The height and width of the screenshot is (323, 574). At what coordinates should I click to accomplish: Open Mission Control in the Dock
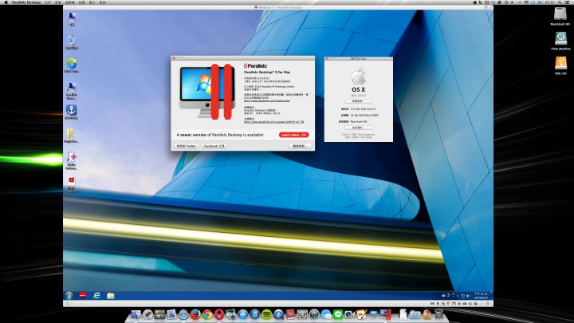click(x=159, y=314)
